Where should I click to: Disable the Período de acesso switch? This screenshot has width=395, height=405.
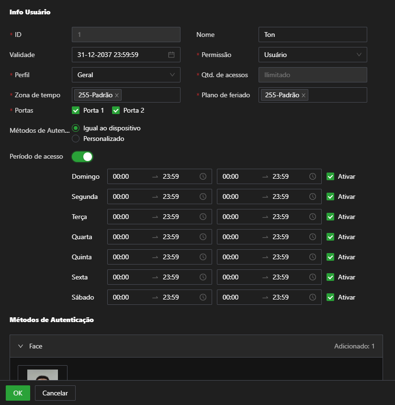click(x=82, y=157)
